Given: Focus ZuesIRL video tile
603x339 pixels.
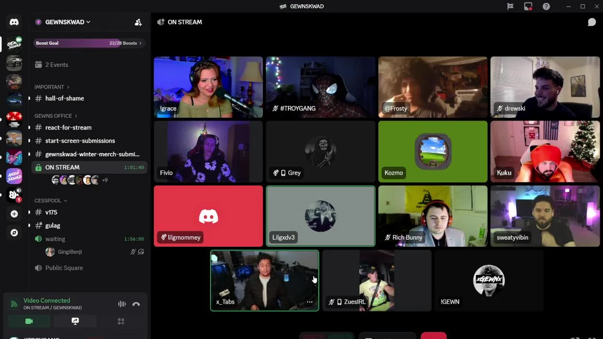Looking at the screenshot, I should pos(377,281).
